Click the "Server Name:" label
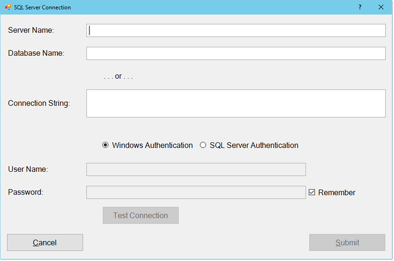Image resolution: width=394 pixels, height=261 pixels. click(31, 30)
